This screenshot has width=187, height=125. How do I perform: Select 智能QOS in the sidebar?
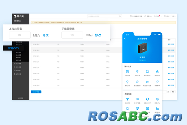pos(13,48)
